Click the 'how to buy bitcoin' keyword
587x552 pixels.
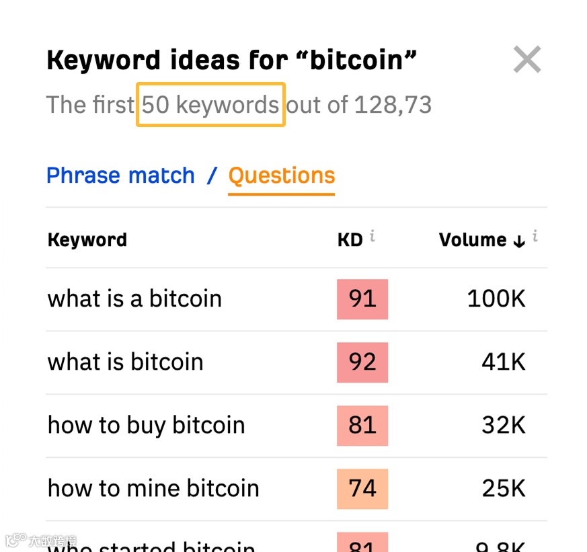tap(146, 425)
